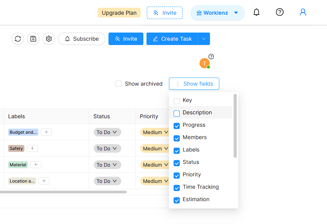Click the Upgrade Plan button
The image size is (327, 224).
pos(119,13)
